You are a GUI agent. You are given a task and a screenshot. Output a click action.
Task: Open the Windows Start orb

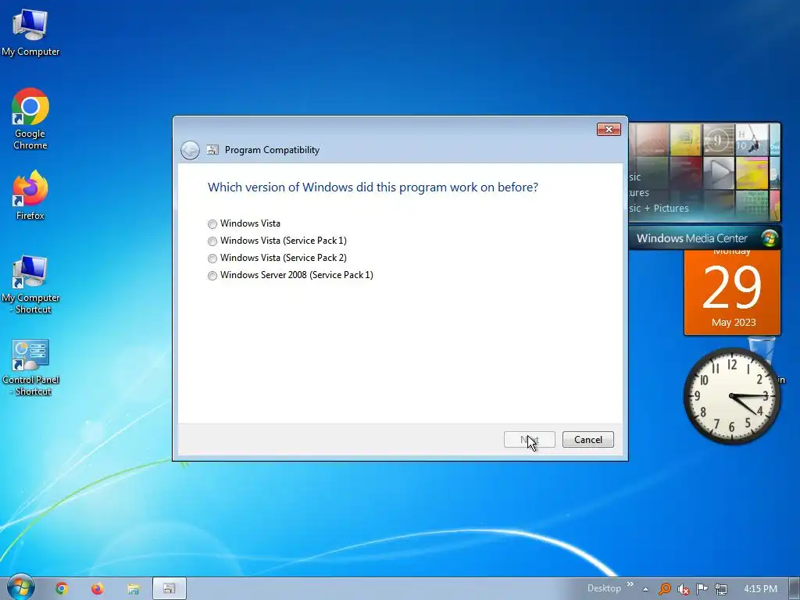20,587
